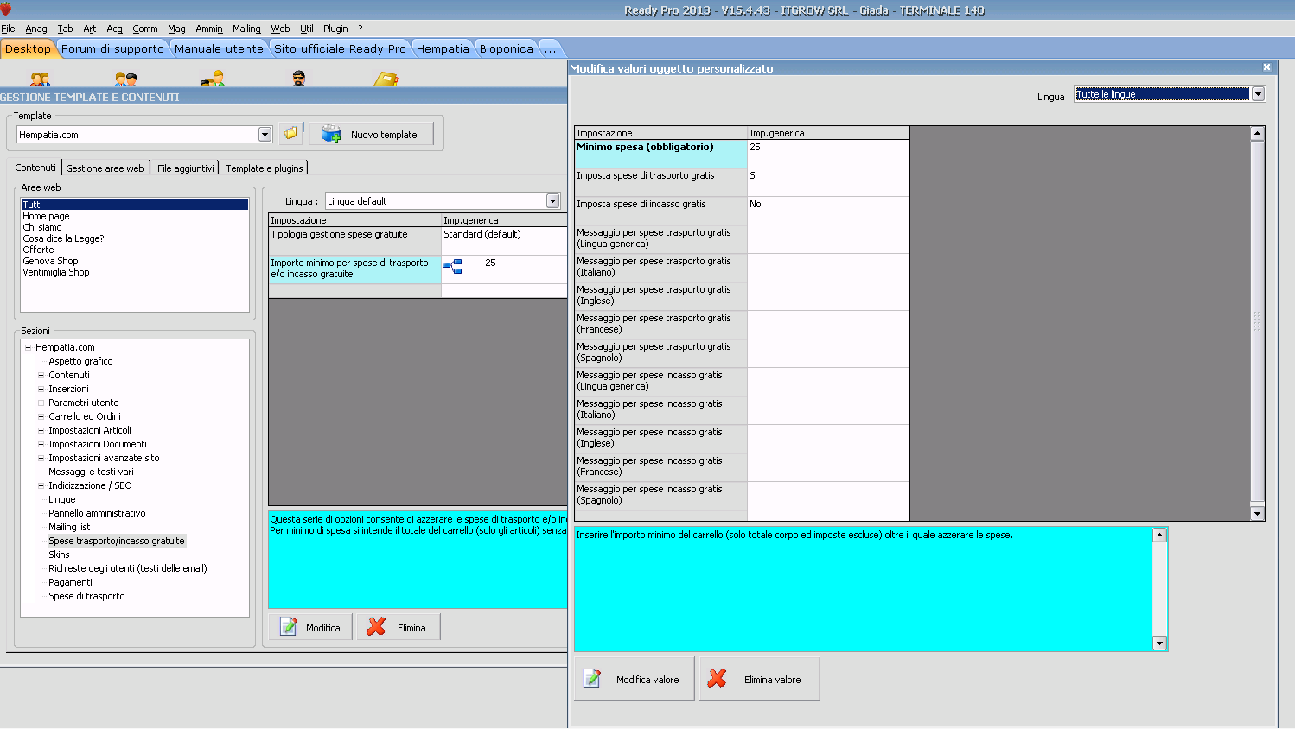
Task: Click the yellow notebook toolbar icon
Action: (386, 79)
